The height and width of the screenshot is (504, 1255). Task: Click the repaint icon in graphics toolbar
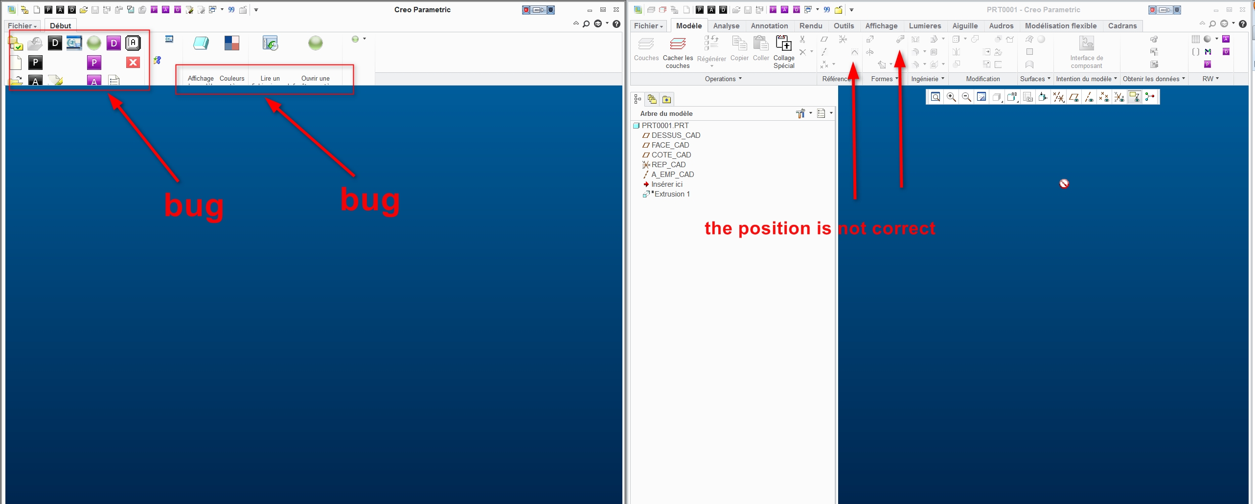[x=981, y=97]
